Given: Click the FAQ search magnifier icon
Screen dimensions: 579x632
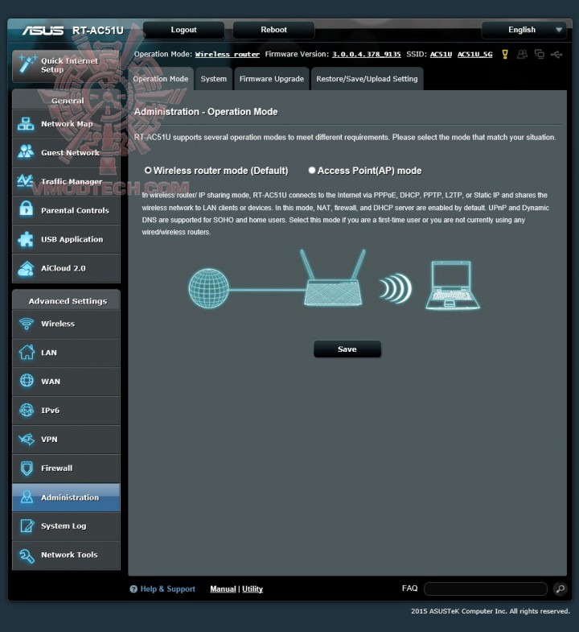Looking at the screenshot, I should (x=560, y=589).
